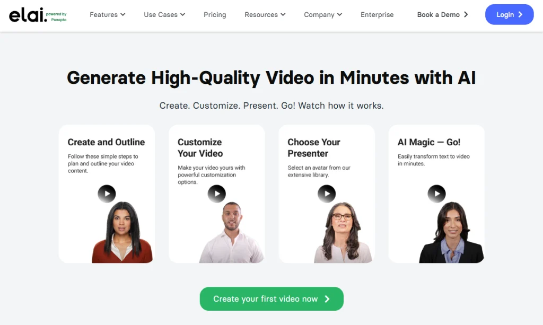The height and width of the screenshot is (325, 543).
Task: Click Create your first video now
Action: [x=271, y=298]
